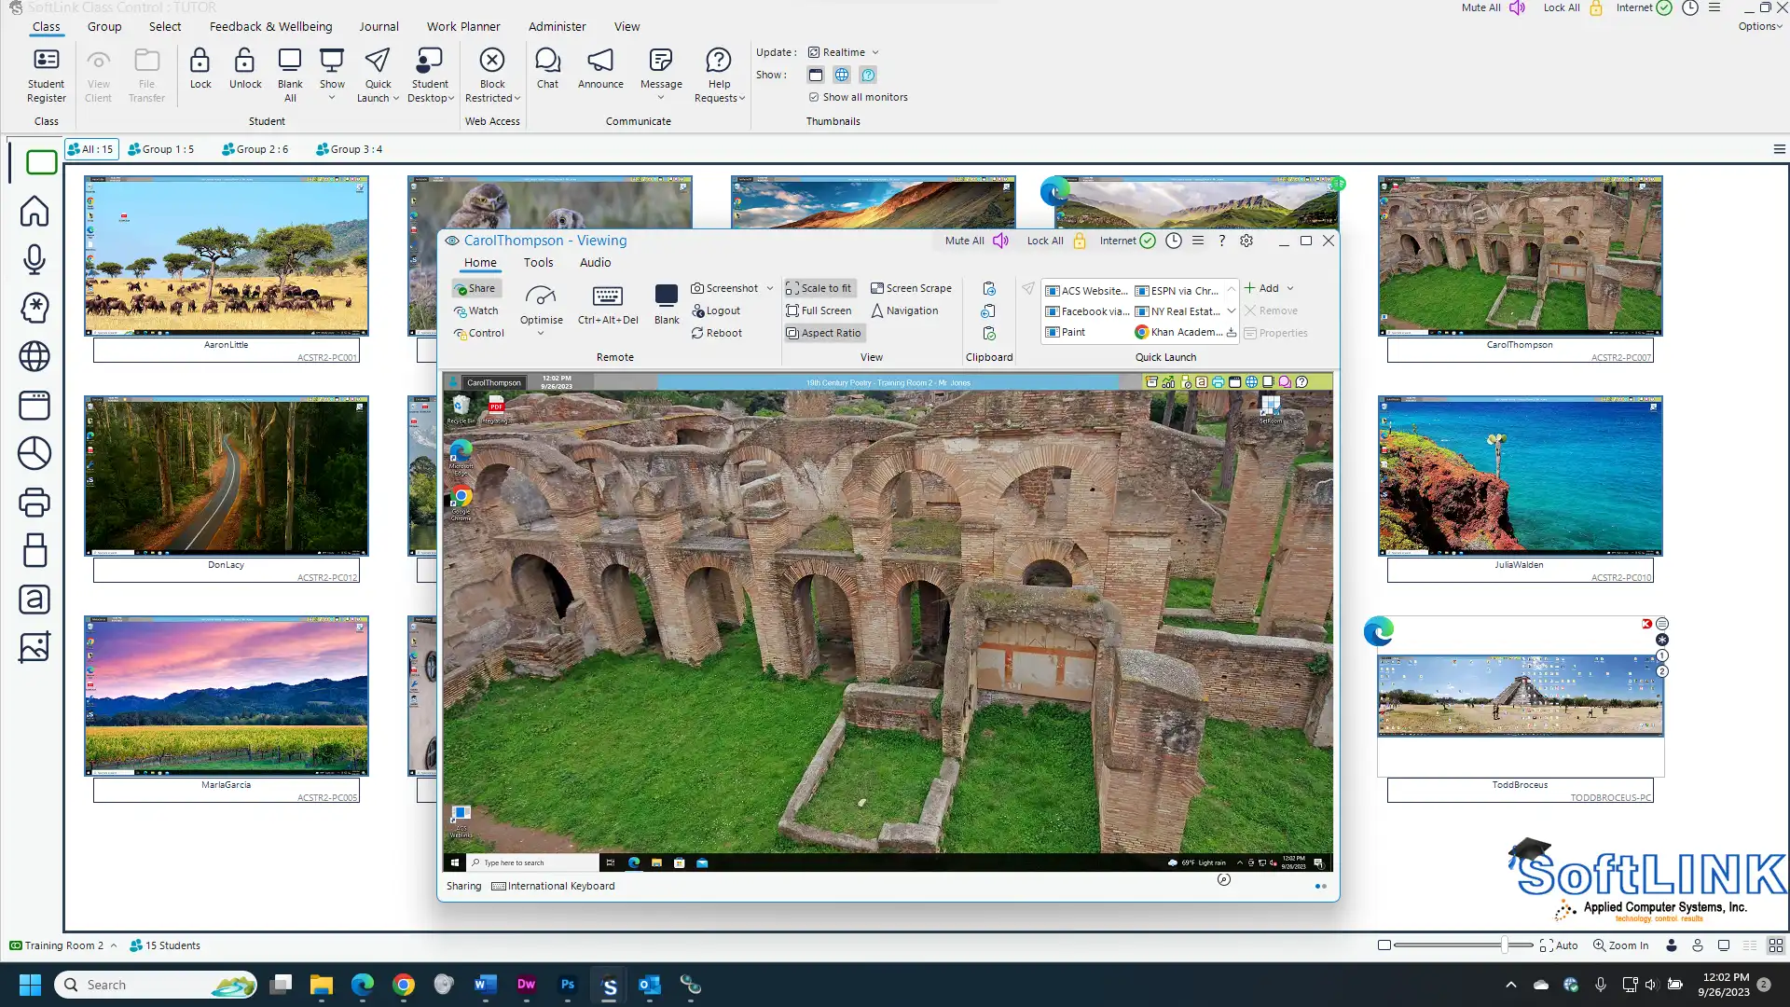Click Zoom In on the status bar
The height and width of the screenshot is (1007, 1790).
(1620, 945)
